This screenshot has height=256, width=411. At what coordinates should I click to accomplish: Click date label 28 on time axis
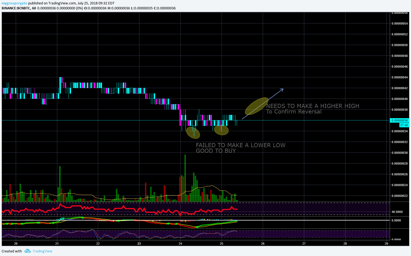[x=345, y=244]
